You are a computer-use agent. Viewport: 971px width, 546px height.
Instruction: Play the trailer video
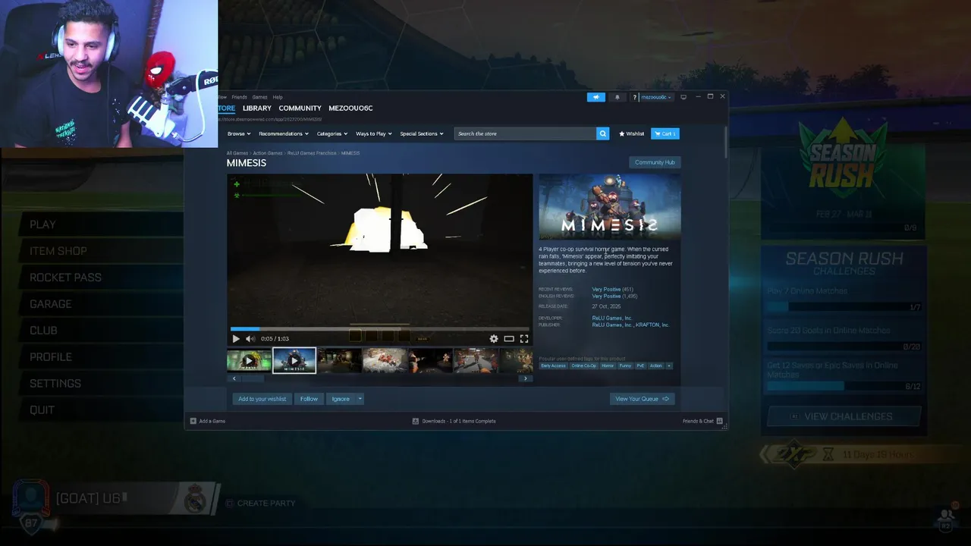235,339
